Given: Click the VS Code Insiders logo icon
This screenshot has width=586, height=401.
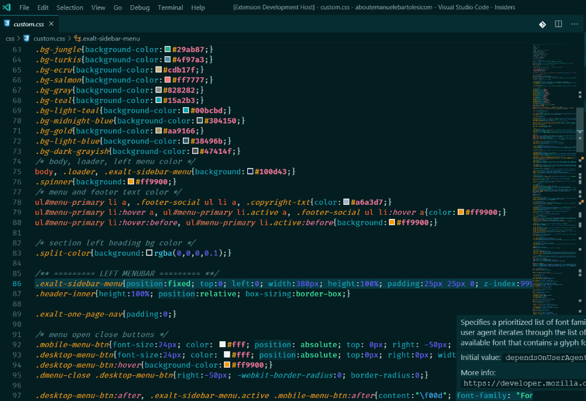Looking at the screenshot, I should point(8,8).
